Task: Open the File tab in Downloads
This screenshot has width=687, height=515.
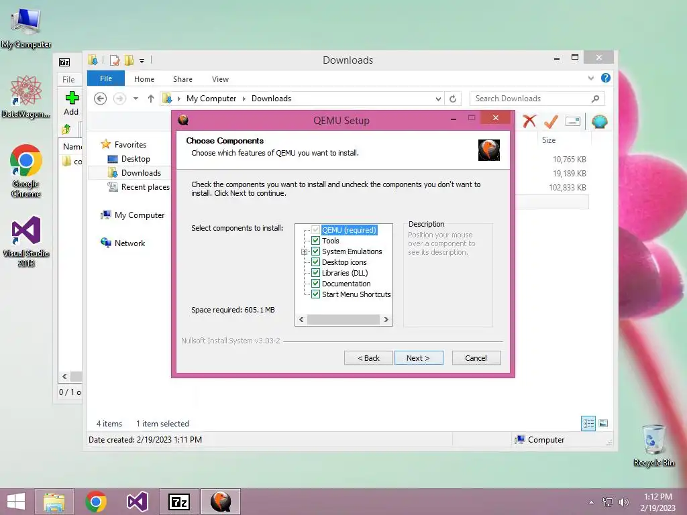Action: point(106,78)
